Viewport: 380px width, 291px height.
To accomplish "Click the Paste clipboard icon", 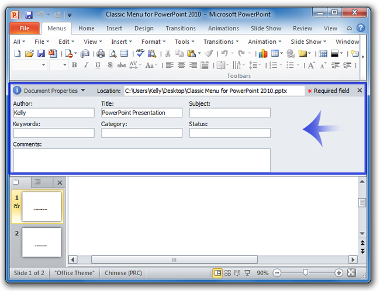I will tap(191, 53).
